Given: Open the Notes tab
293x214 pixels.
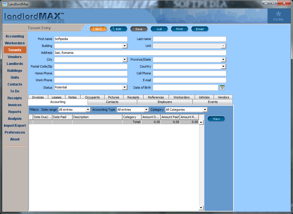Looking at the screenshot, I should point(72,97).
